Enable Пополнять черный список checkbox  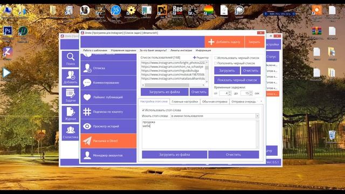pyautogui.click(x=216, y=63)
